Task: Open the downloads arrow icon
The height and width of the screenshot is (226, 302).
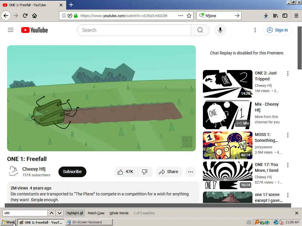Action: pos(266,16)
